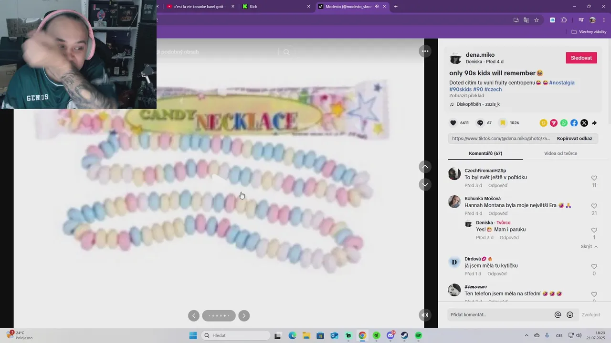The image size is (611, 343).
Task: Like Bohunka Mošová's comment
Action: 594,206
